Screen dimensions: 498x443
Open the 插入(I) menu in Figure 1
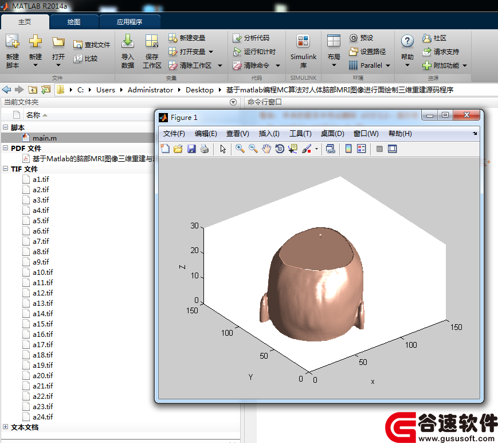(269, 134)
